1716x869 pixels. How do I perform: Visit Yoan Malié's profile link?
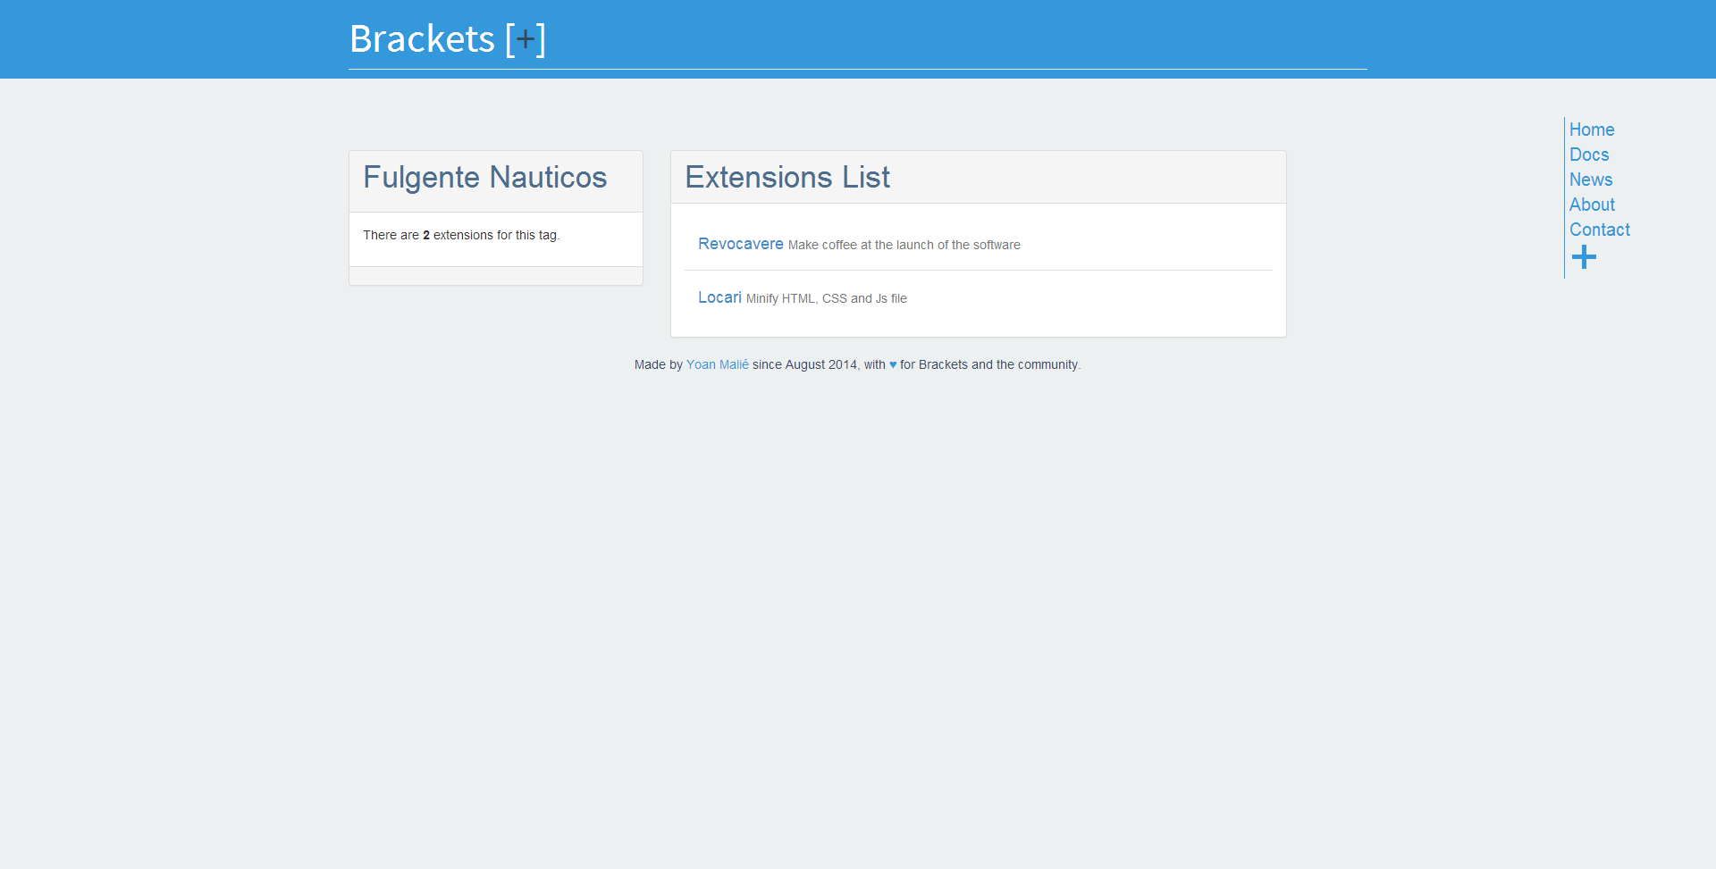click(x=717, y=364)
